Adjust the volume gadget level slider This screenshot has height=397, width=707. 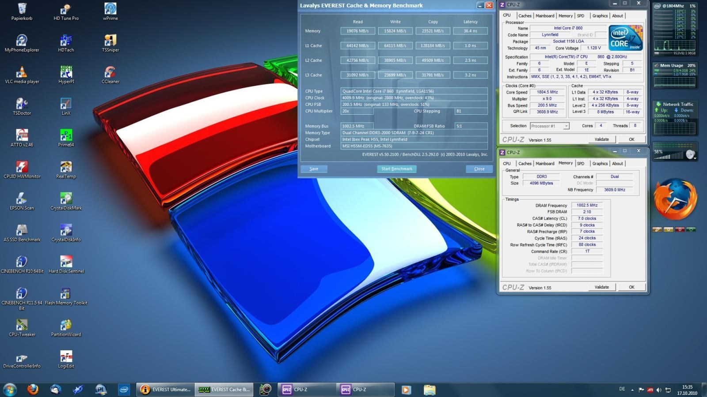669,156
